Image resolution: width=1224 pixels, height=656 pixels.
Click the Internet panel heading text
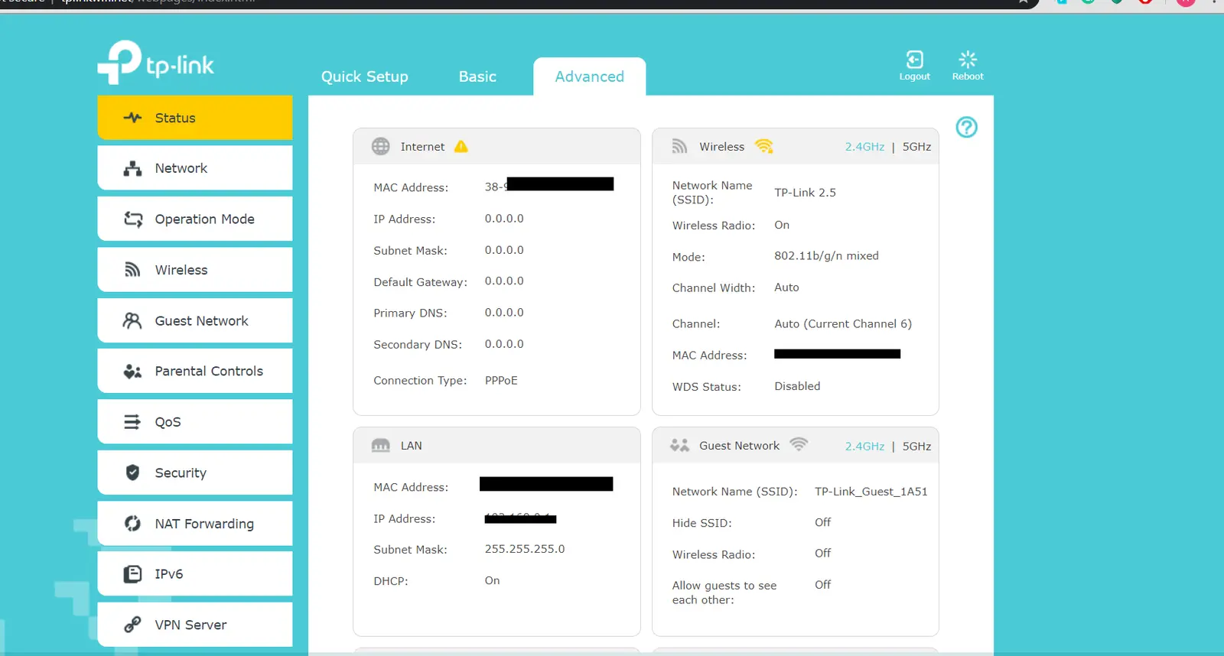point(422,147)
